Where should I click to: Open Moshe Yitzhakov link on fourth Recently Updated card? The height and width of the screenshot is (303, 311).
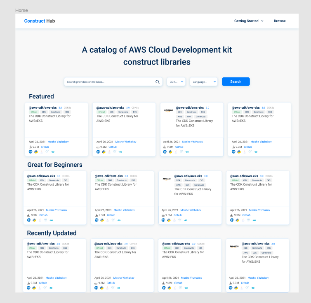(x=258, y=277)
